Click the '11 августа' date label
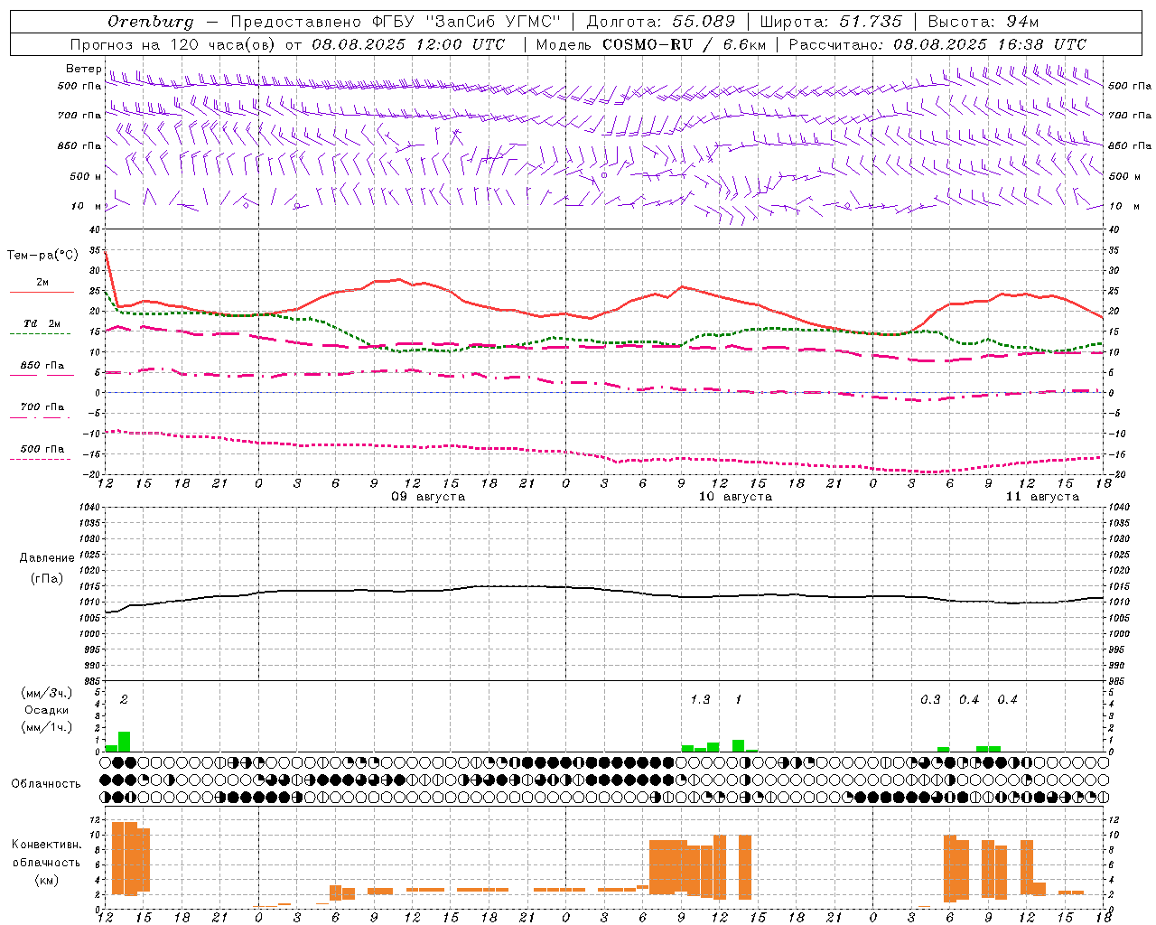The image size is (1156, 925). (x=1042, y=497)
